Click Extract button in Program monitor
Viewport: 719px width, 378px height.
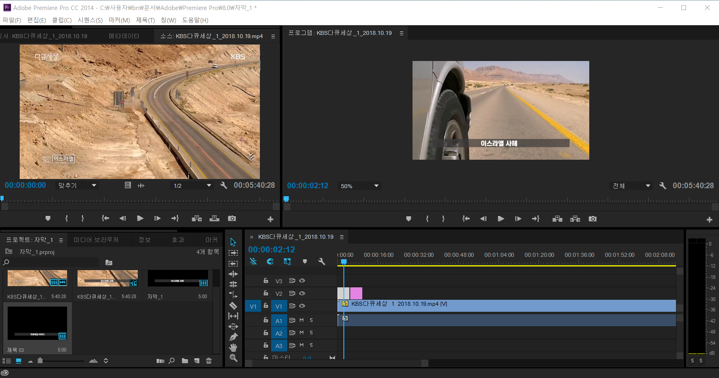575,219
